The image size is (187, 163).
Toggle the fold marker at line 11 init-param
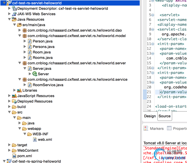pos(153,44)
